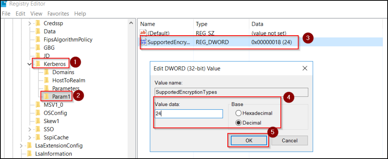
Task: Select the Domains folder icon
Action: click(47, 72)
